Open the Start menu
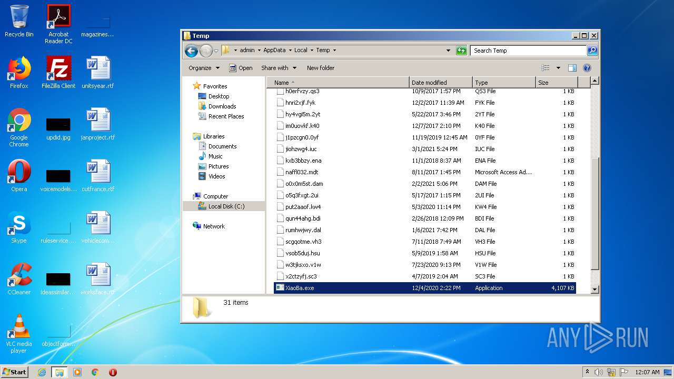The image size is (674, 379). [15, 372]
